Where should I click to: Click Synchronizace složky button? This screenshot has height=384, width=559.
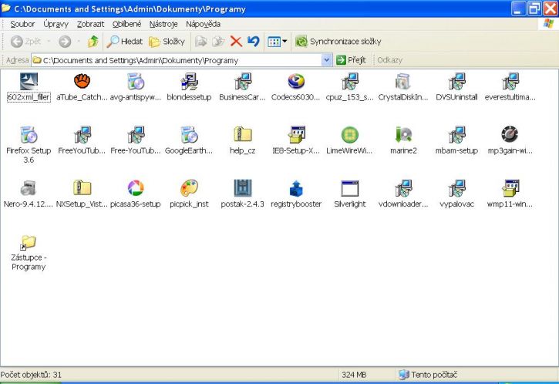(x=338, y=42)
